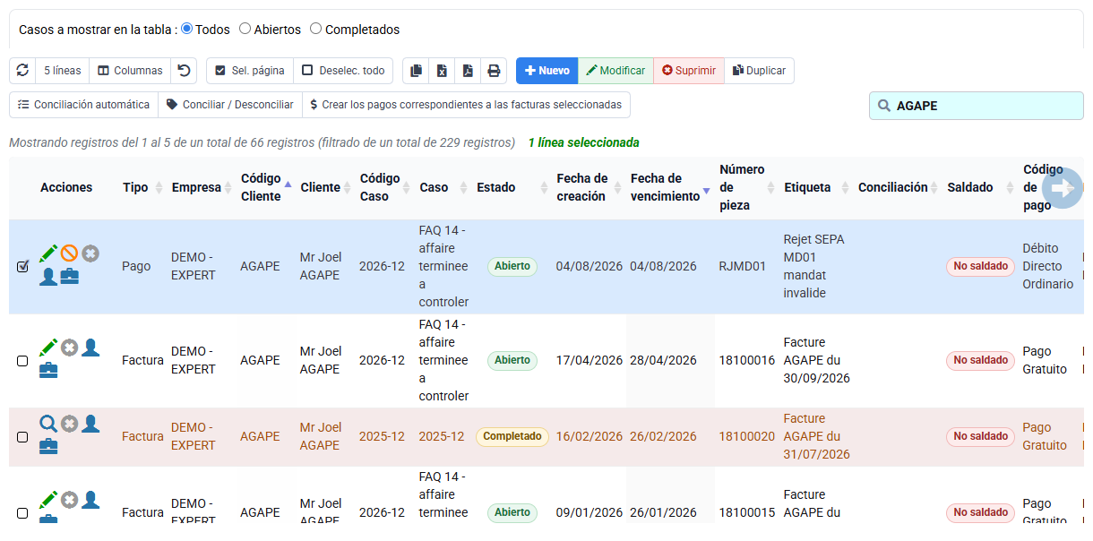Image resolution: width=1093 pixels, height=541 pixels.
Task: Sort by Fecha de vencimiento header
Action: pos(670,187)
